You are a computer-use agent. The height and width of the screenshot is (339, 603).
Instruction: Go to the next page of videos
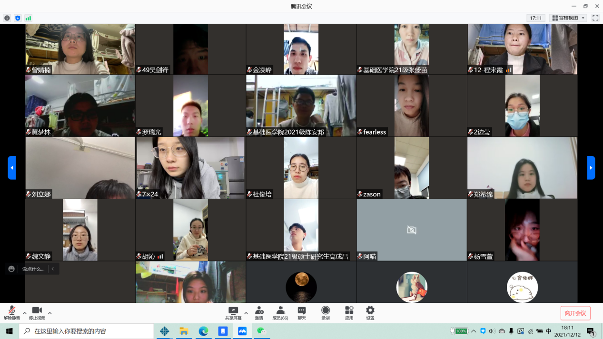pos(591,168)
